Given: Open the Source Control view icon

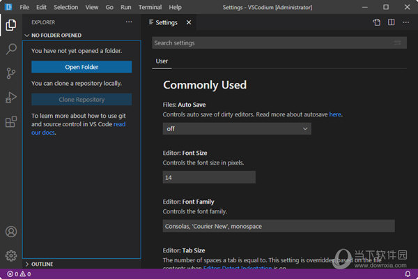Looking at the screenshot, I should point(11,73).
